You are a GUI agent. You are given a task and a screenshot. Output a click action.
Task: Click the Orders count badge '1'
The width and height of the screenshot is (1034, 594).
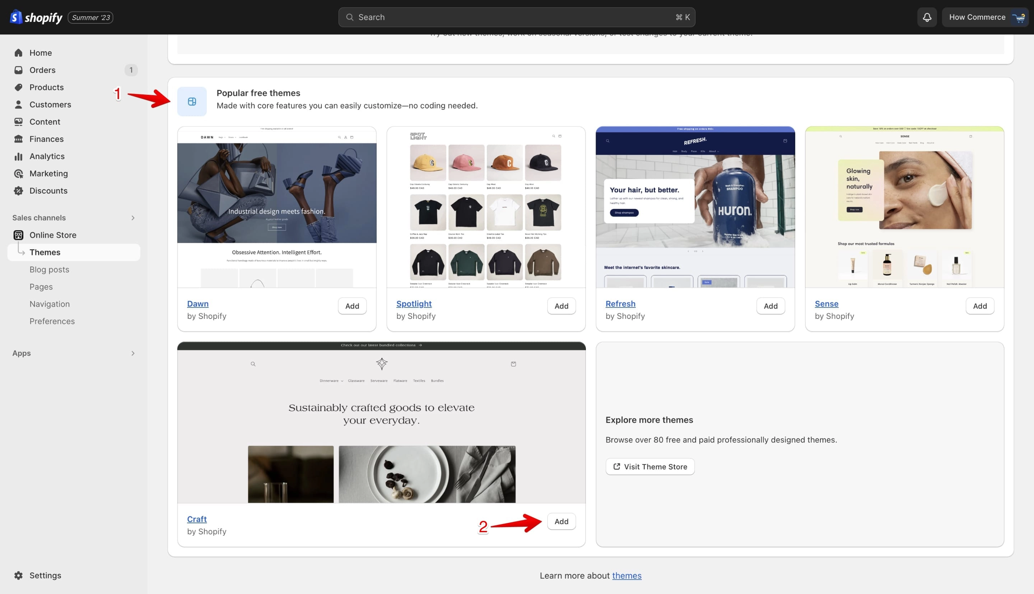[131, 70]
